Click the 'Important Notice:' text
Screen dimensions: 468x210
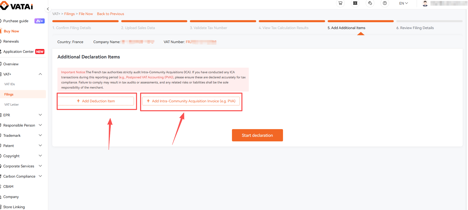(x=73, y=72)
